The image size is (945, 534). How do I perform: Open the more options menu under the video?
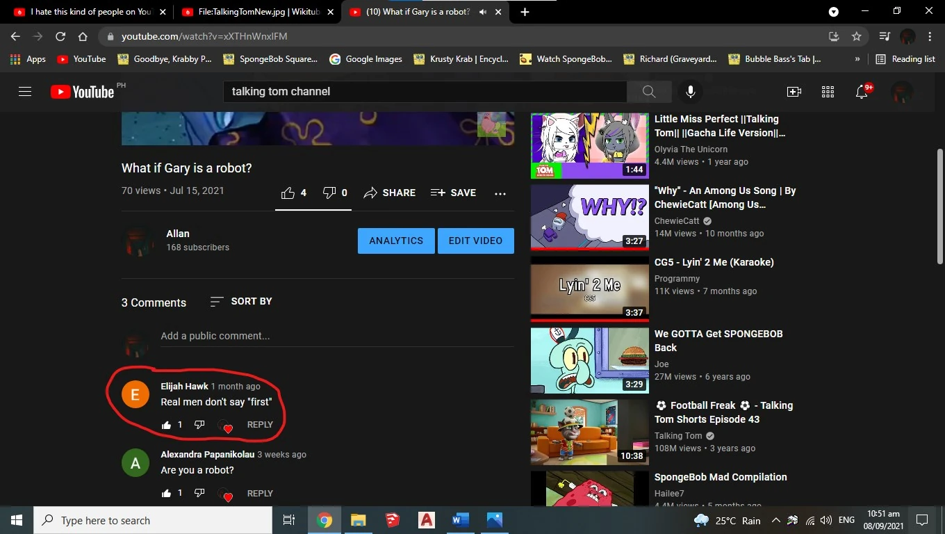coord(500,193)
